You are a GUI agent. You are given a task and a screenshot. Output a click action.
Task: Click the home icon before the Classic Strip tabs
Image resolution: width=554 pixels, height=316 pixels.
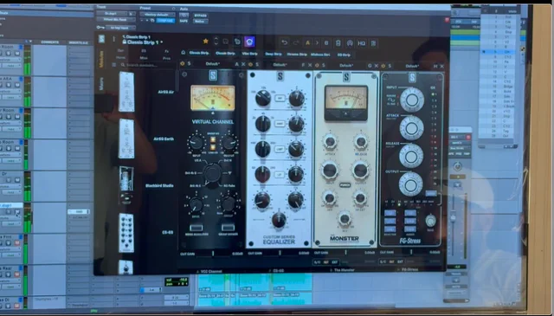183,53
